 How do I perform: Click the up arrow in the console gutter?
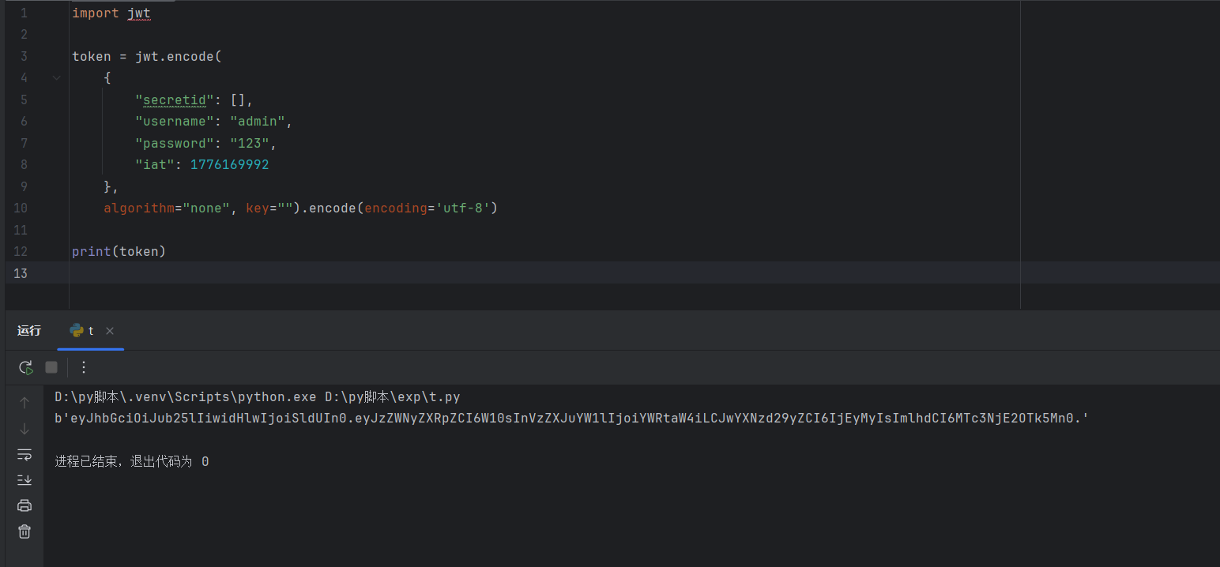coord(24,403)
